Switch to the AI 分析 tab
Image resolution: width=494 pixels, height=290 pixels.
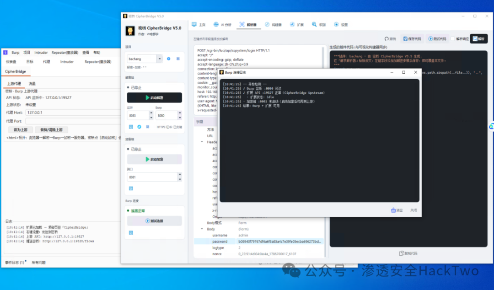[x=222, y=25]
